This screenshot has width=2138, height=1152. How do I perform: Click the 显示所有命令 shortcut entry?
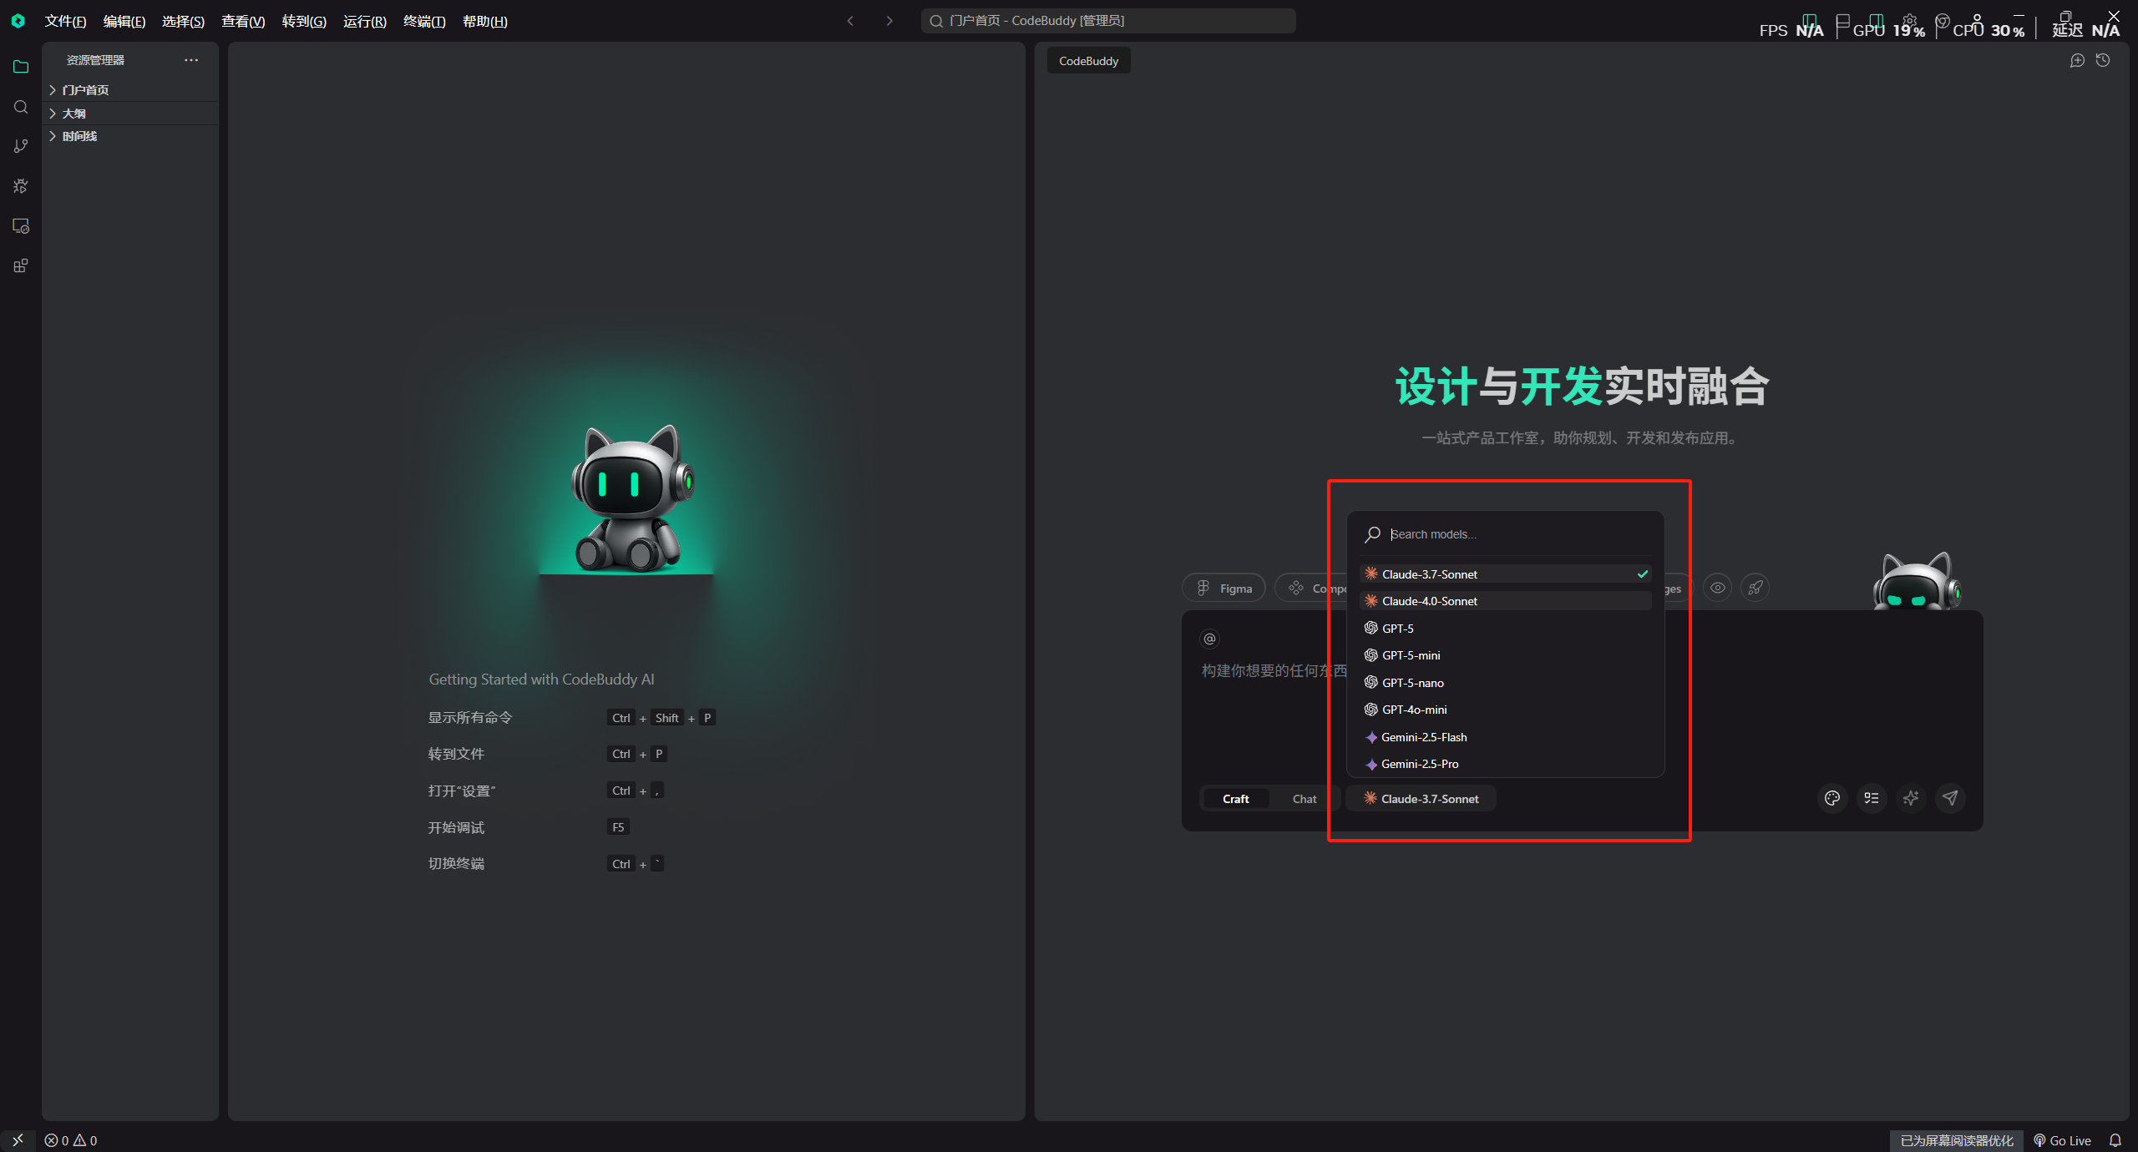coord(572,718)
